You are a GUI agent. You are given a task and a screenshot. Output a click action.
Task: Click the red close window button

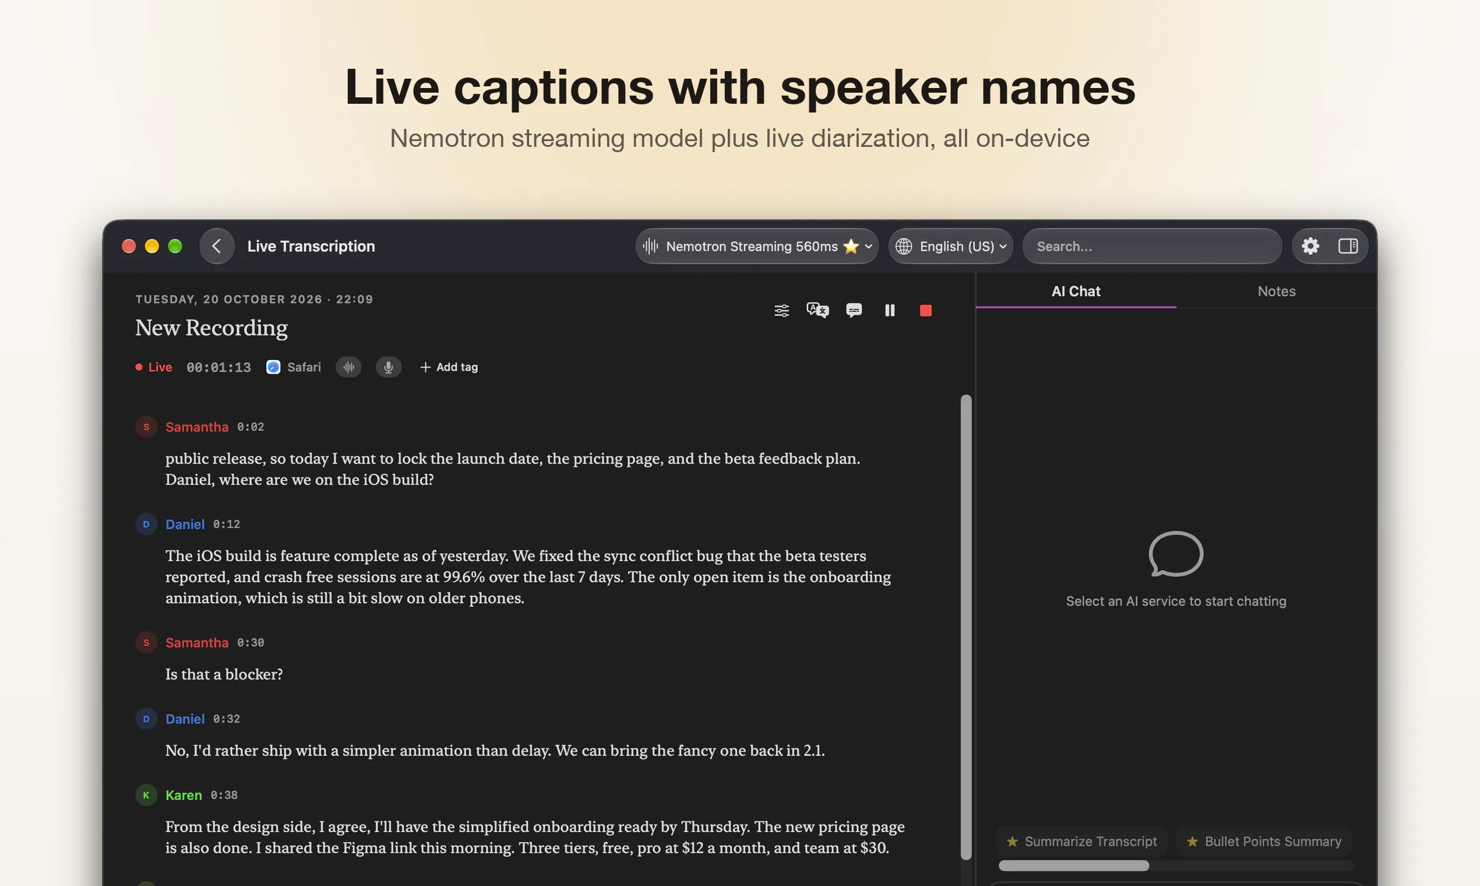[x=128, y=246]
